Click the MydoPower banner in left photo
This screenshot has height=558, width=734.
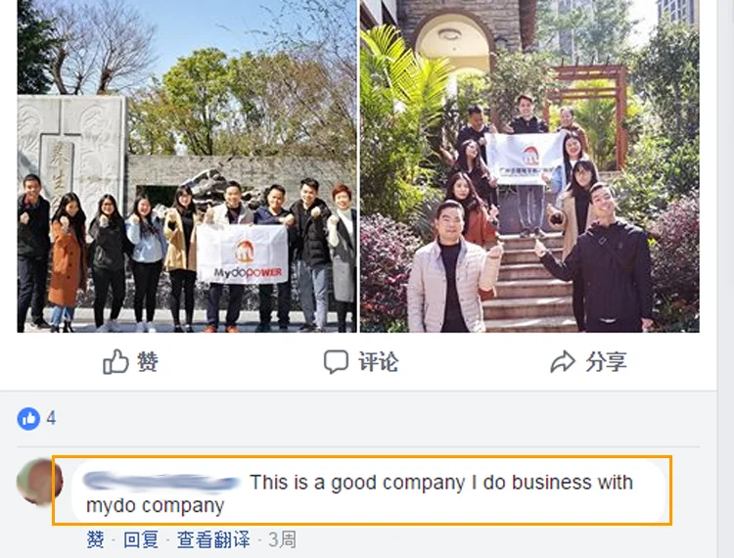[x=242, y=255]
